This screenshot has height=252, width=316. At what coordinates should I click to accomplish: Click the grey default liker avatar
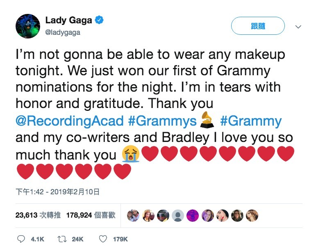click(x=177, y=215)
